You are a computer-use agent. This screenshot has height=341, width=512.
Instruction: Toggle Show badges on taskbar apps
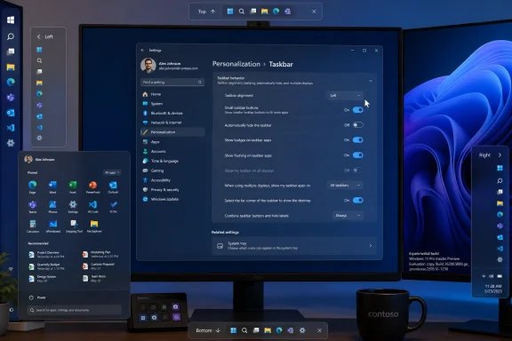[358, 140]
